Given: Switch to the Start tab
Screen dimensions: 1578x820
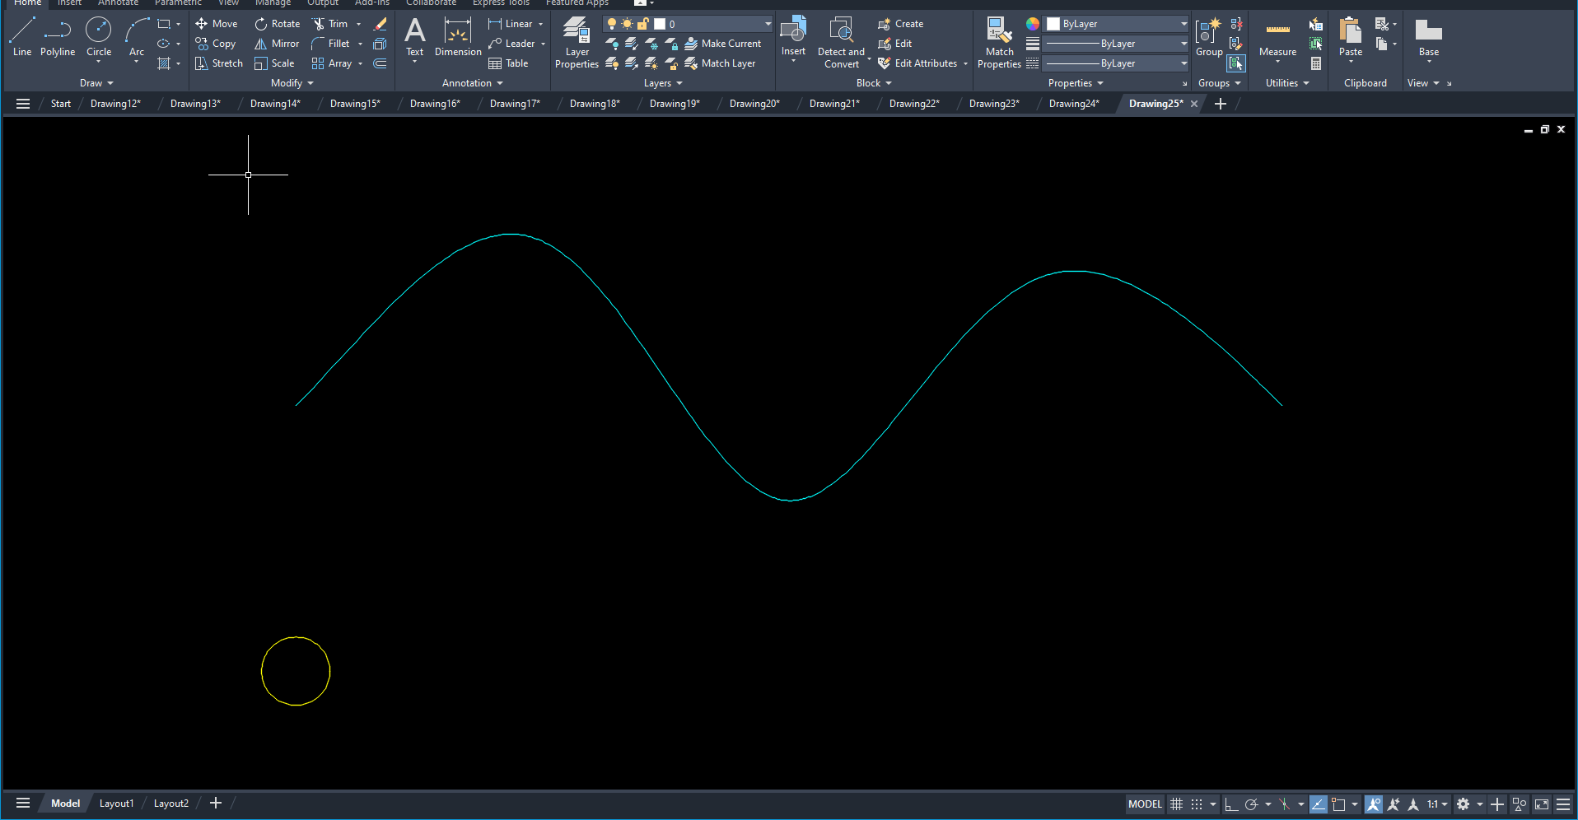Looking at the screenshot, I should [x=60, y=104].
